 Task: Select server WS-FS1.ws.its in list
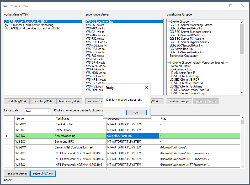click(x=124, y=25)
